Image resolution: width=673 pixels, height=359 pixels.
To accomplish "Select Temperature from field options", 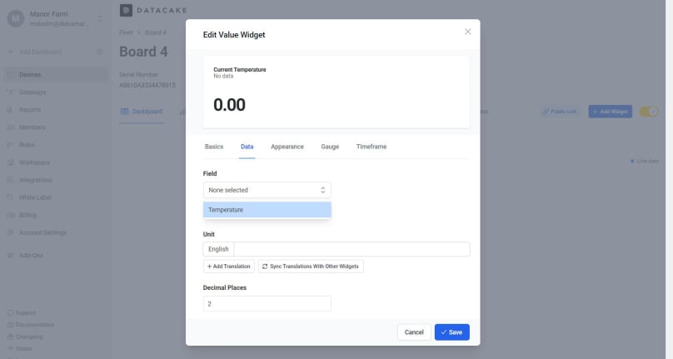I will click(x=267, y=210).
